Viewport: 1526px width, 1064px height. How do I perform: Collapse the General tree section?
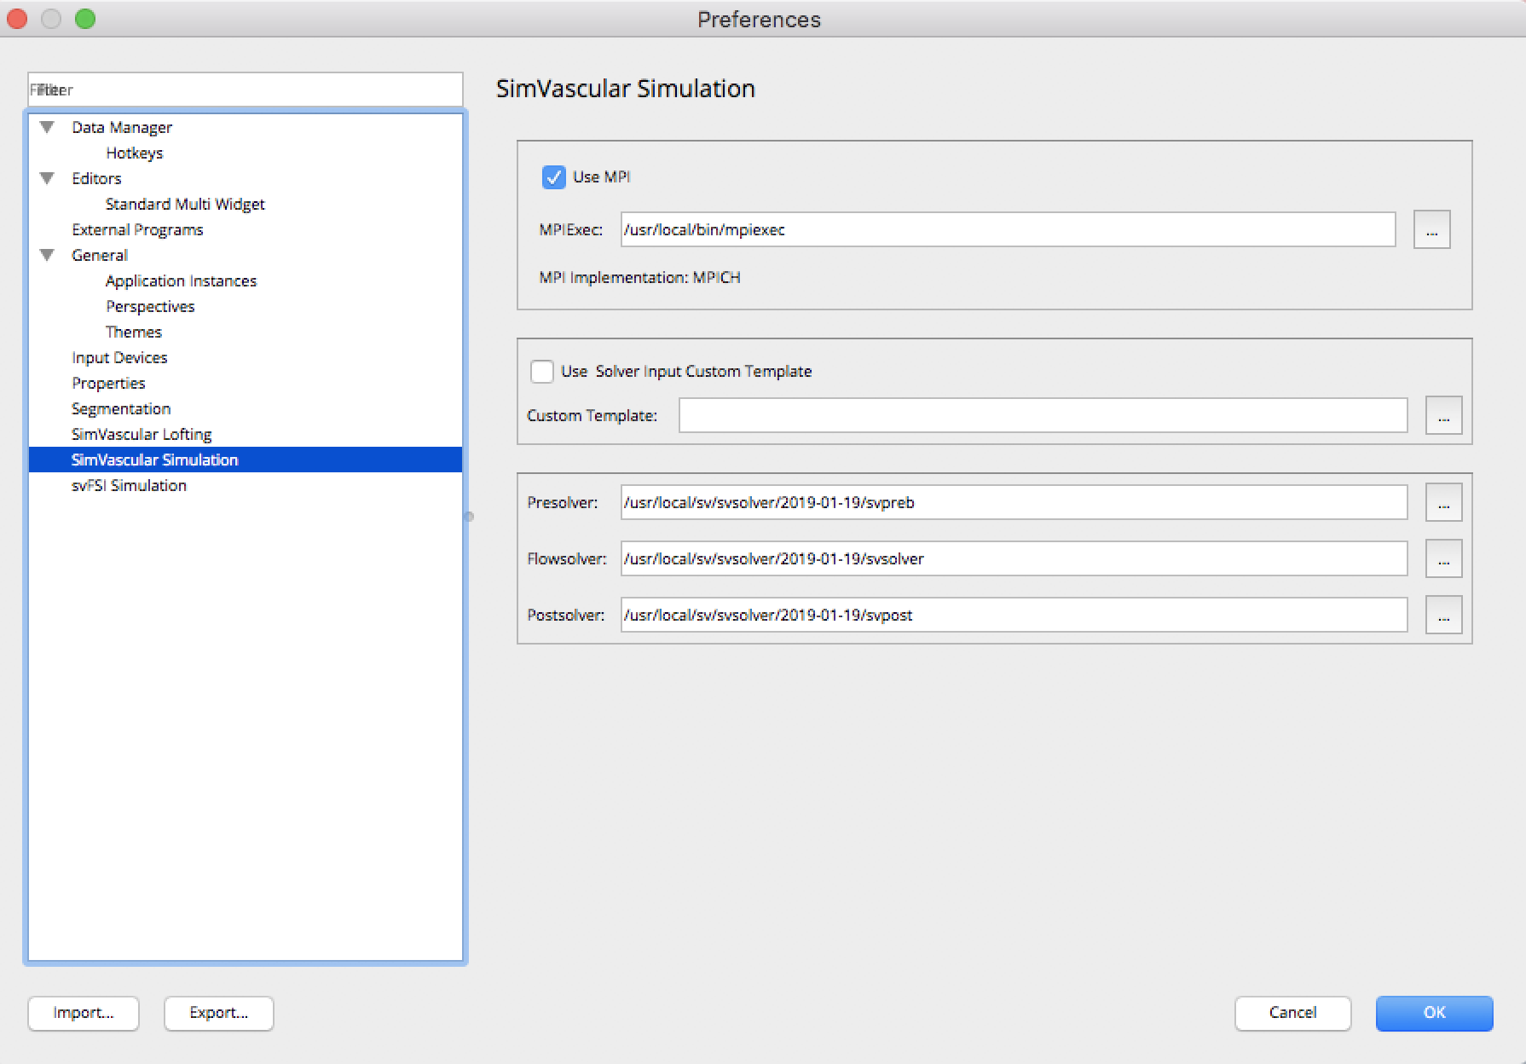(x=48, y=254)
